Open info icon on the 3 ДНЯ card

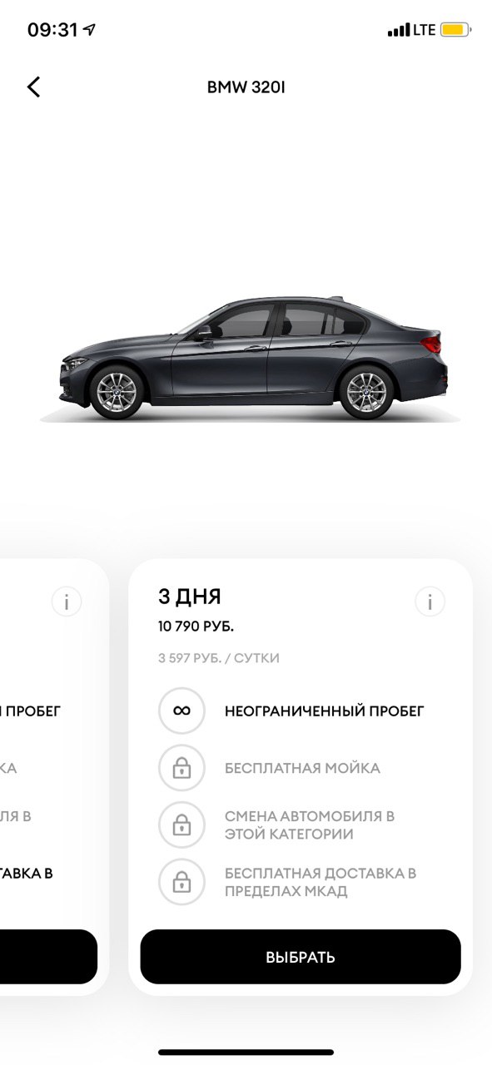[x=430, y=602]
